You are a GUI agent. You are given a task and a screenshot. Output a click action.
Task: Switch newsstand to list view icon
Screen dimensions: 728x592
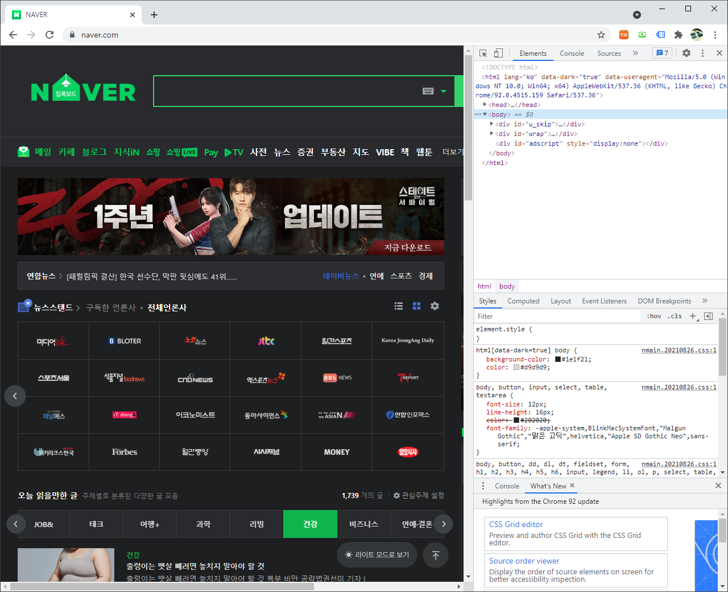399,306
